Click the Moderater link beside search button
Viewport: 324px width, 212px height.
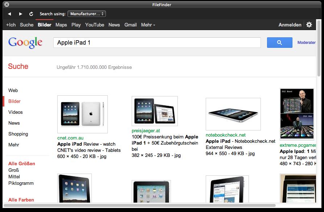click(307, 42)
